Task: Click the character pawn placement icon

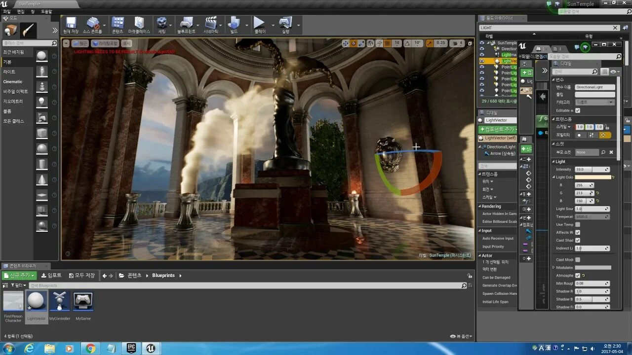Action: [42, 71]
